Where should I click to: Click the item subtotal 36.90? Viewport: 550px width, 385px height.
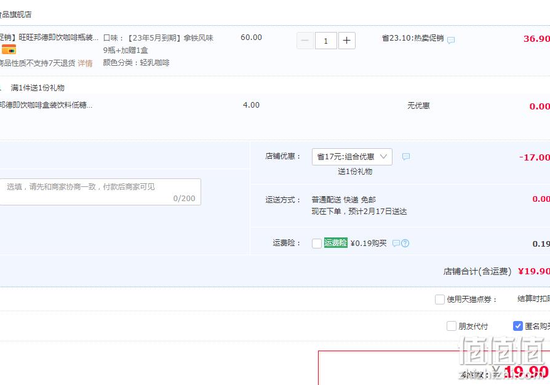pos(536,39)
